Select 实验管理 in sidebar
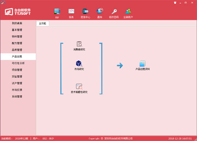The width and height of the screenshot is (197, 141). pyautogui.click(x=17, y=76)
